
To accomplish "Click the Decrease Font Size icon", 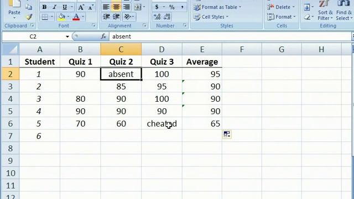I will [91, 7].
